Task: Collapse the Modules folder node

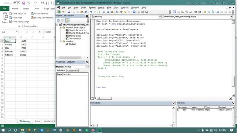Action: (x=60, y=41)
